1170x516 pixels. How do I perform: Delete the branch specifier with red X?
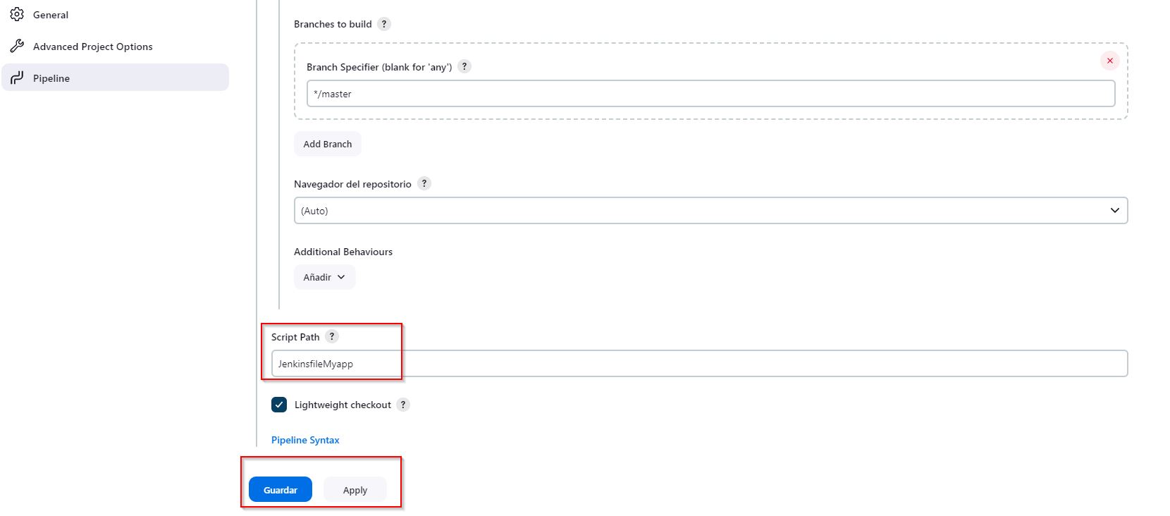click(x=1110, y=61)
